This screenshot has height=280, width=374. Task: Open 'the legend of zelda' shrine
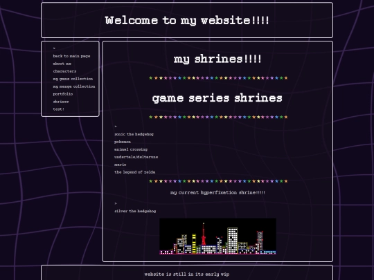[x=135, y=172]
